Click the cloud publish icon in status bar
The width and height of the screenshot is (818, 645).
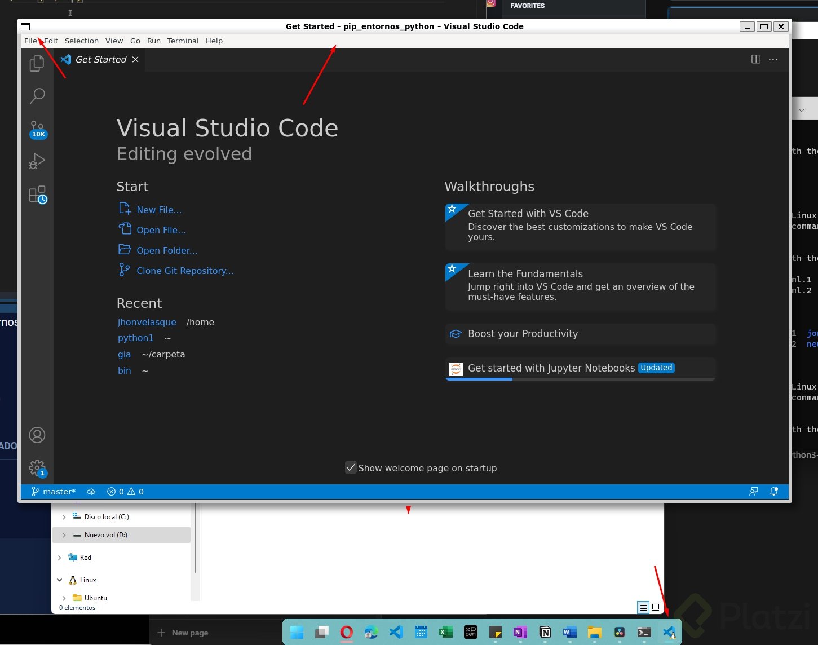click(x=91, y=492)
